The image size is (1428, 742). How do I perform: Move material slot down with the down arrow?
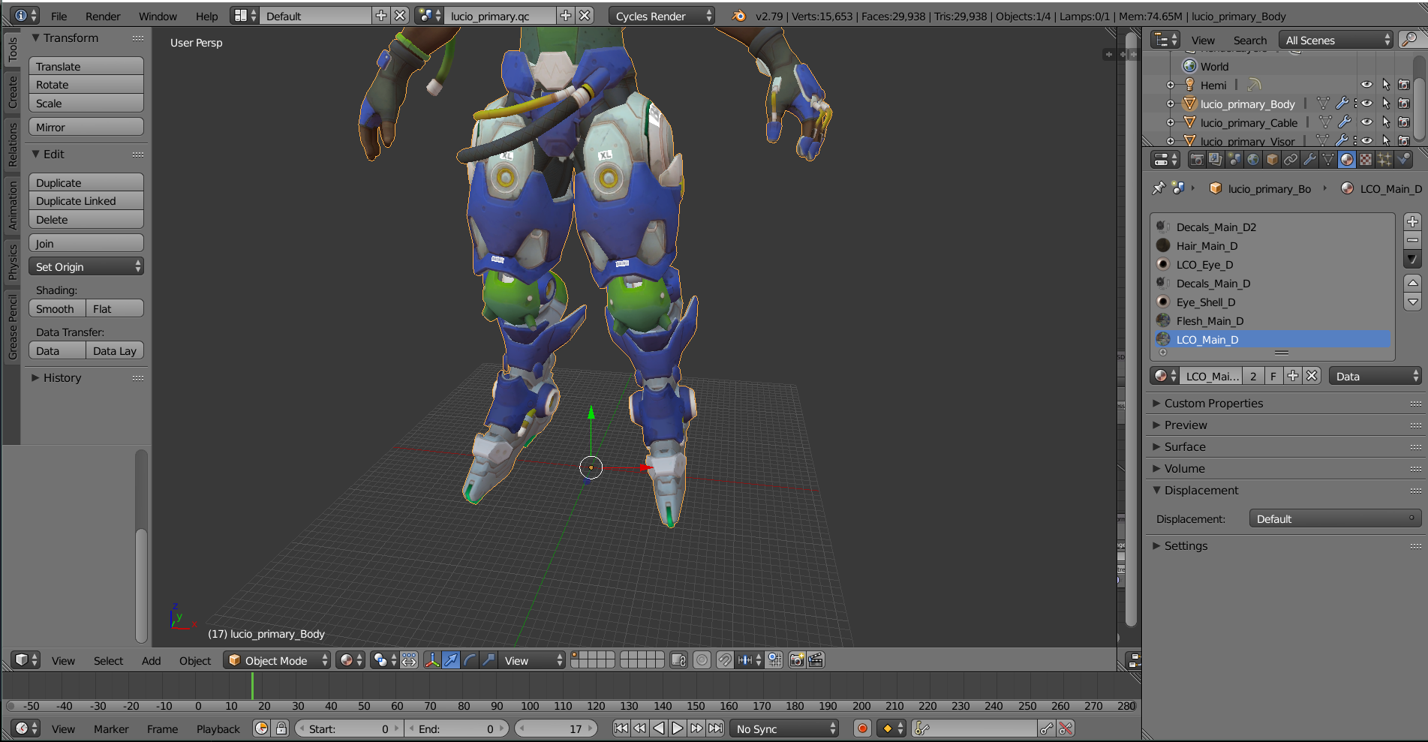click(1412, 302)
